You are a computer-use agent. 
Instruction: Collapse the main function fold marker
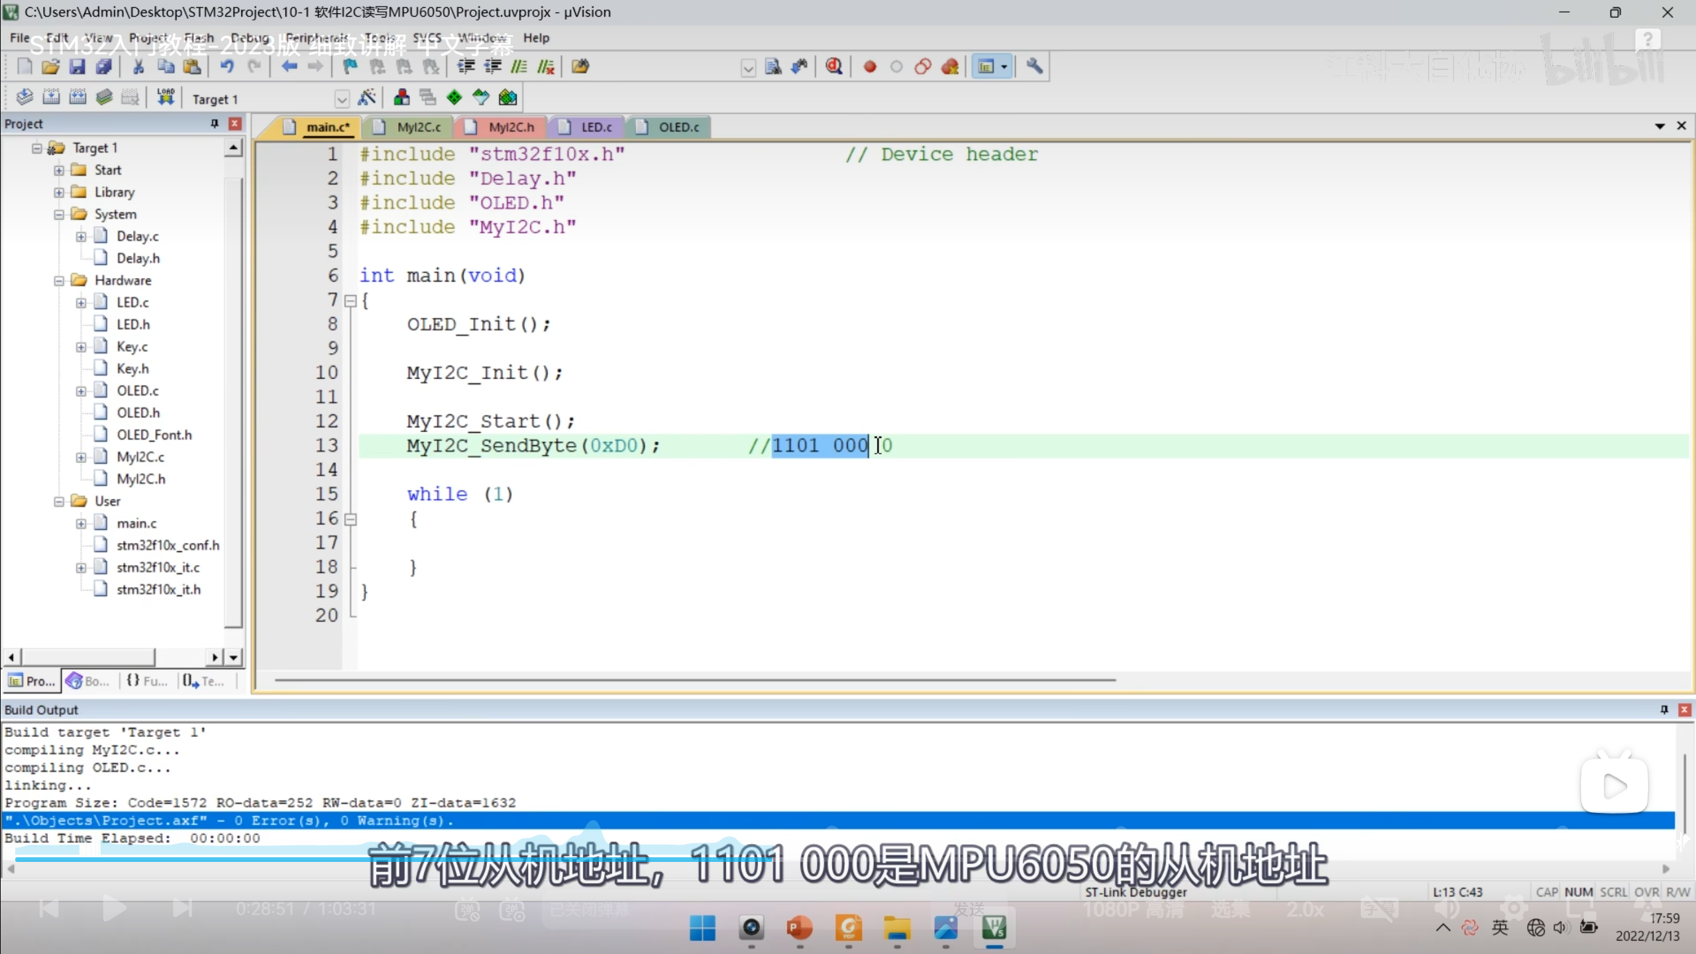click(350, 301)
